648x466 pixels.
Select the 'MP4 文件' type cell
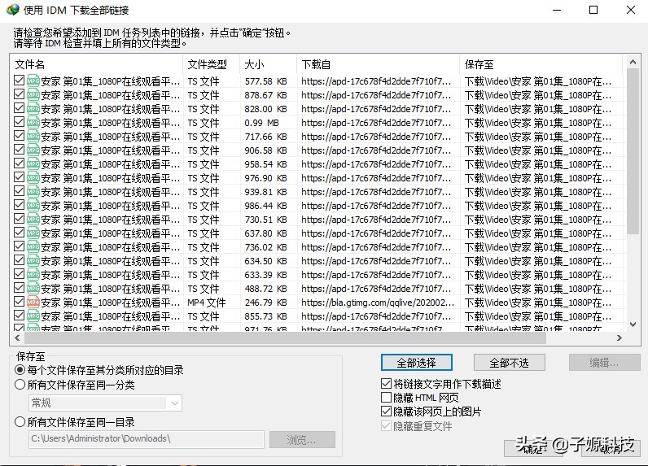pyautogui.click(x=207, y=303)
